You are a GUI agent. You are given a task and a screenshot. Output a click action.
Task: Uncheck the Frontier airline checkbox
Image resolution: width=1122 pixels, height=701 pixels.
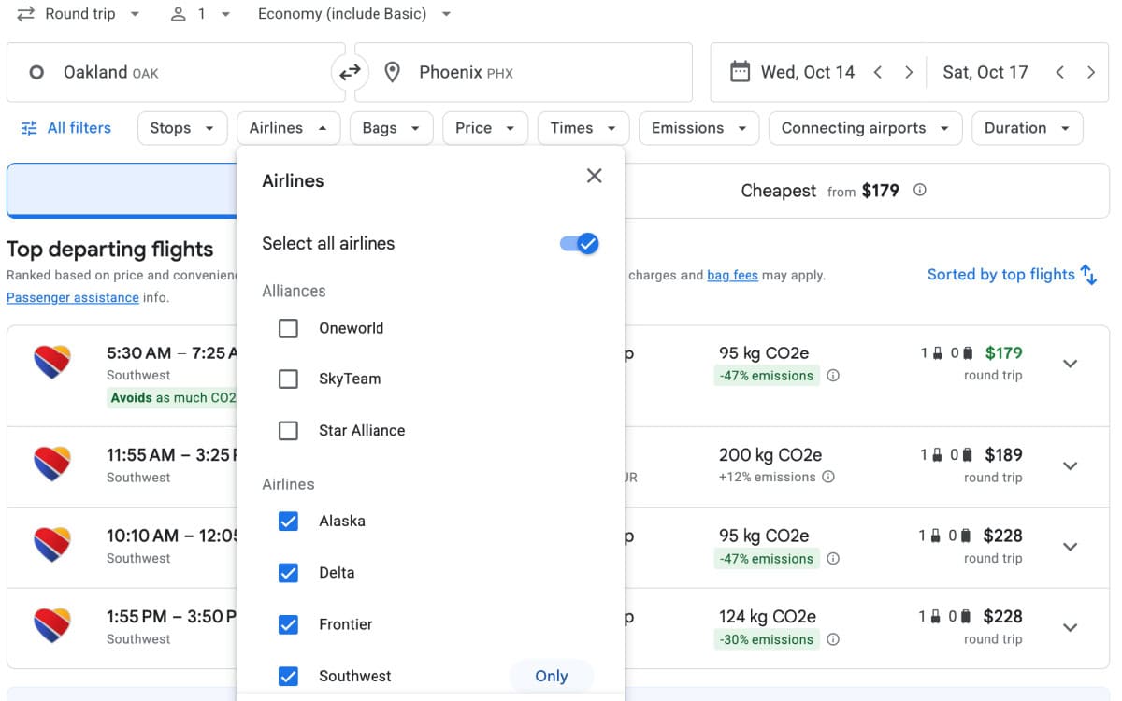(289, 624)
